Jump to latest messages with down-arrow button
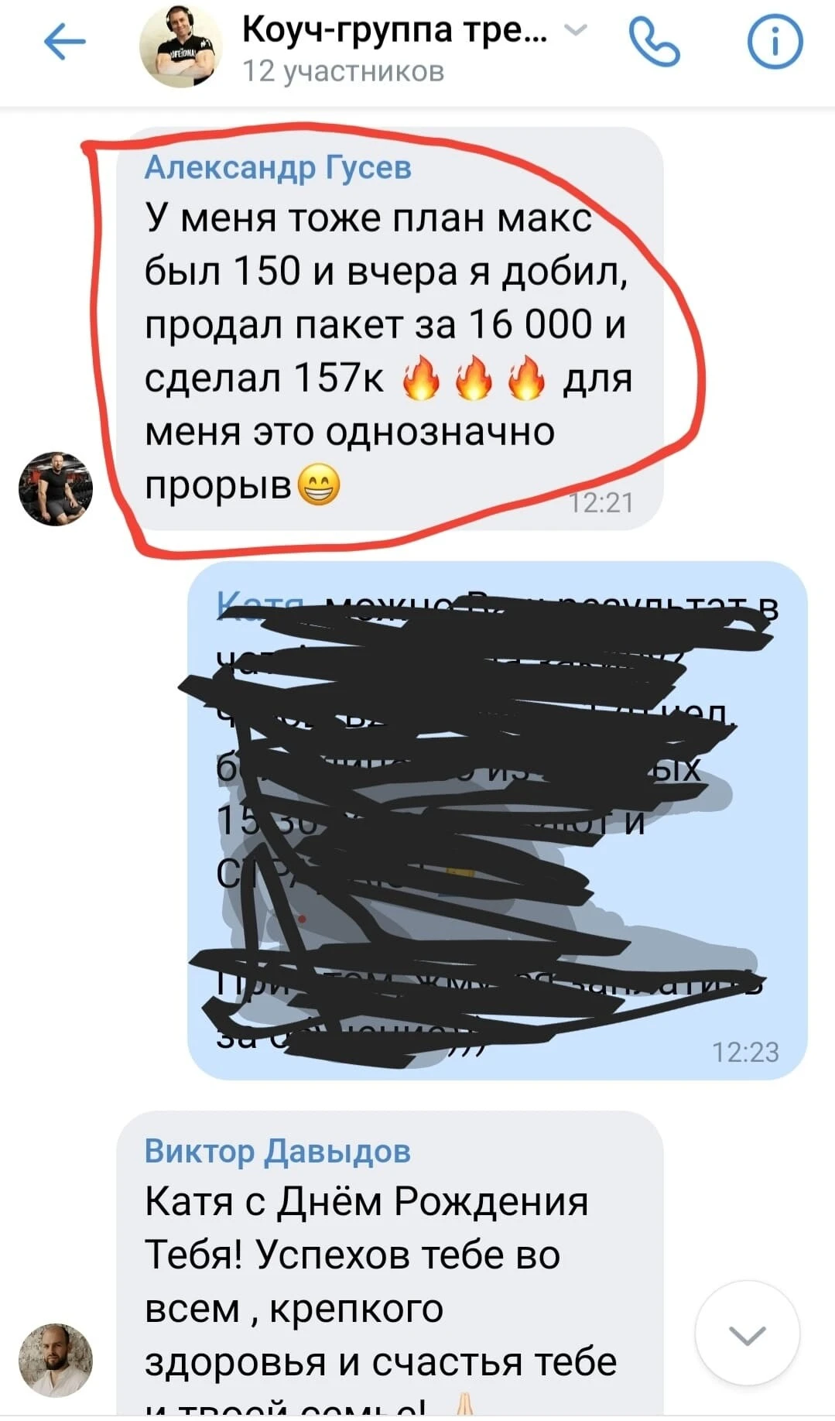 [x=747, y=1334]
